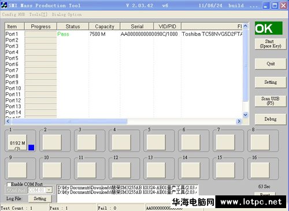
Task: Select the Port 5 row
Action: 124,58
